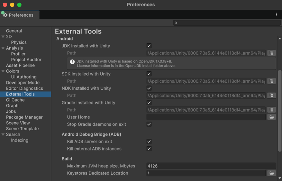Image resolution: width=282 pixels, height=181 pixels.
Task: Select the Preferences tab
Action: 20,15
